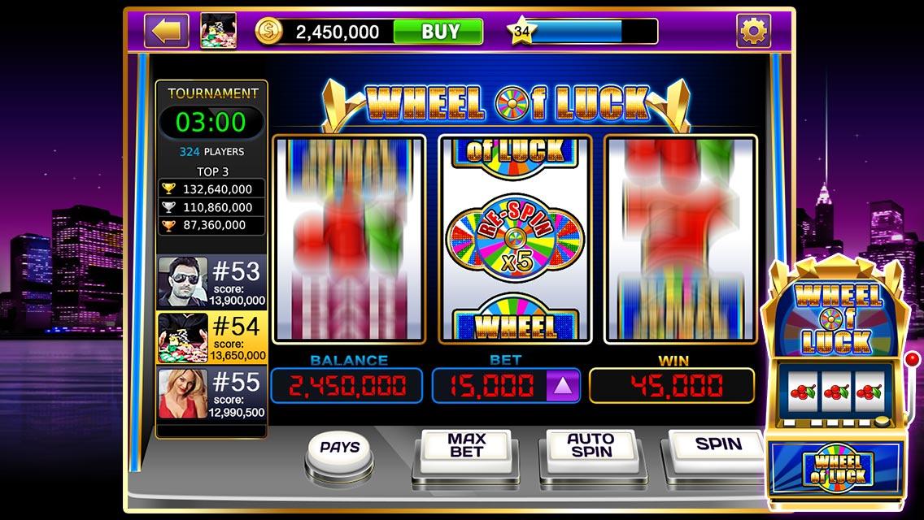
Task: Select rank #55 player entry
Action: pyautogui.click(x=211, y=395)
